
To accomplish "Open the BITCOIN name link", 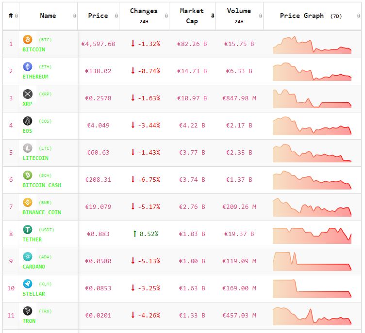I will coord(34,49).
